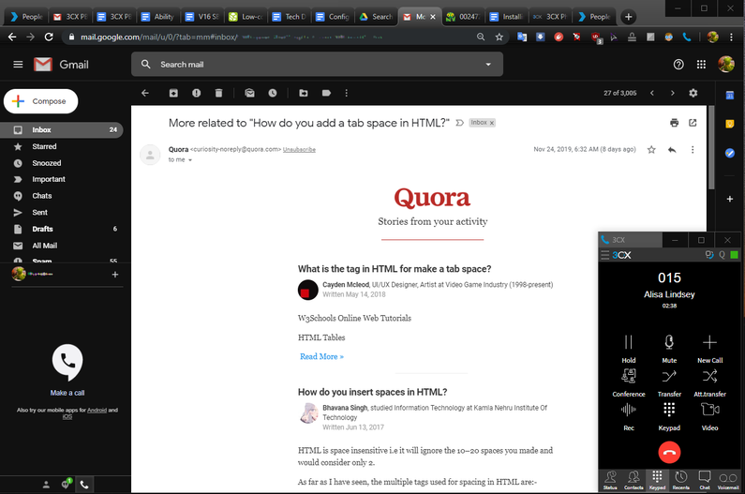Click the Unsubscribe link

pyautogui.click(x=299, y=150)
